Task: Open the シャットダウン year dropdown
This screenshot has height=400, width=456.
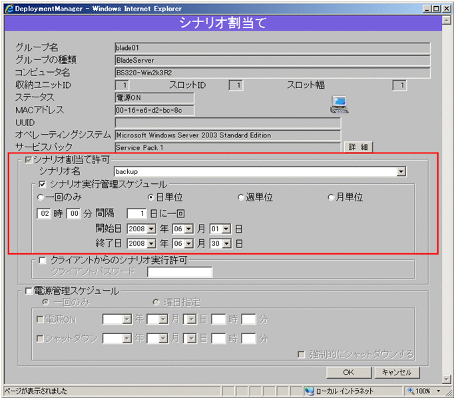Action: pyautogui.click(x=126, y=339)
